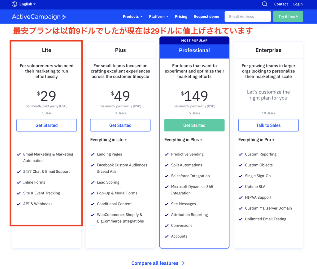Click checkmark beside Lead Scoring
317x269 pixels.
coord(93,182)
